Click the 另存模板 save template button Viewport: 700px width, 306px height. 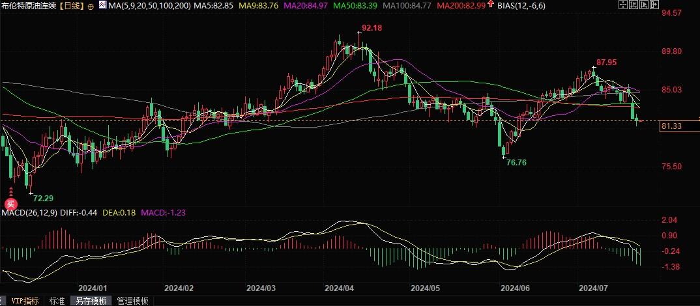coord(91,301)
